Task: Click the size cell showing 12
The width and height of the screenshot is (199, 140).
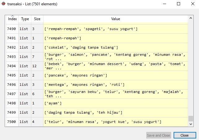Action: pyautogui.click(x=37, y=66)
